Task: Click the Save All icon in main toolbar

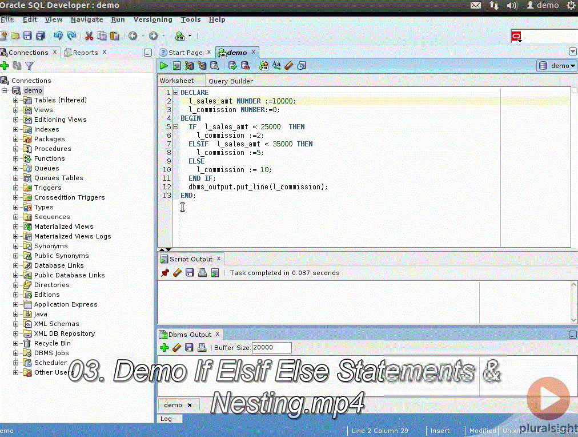Action: click(40, 36)
